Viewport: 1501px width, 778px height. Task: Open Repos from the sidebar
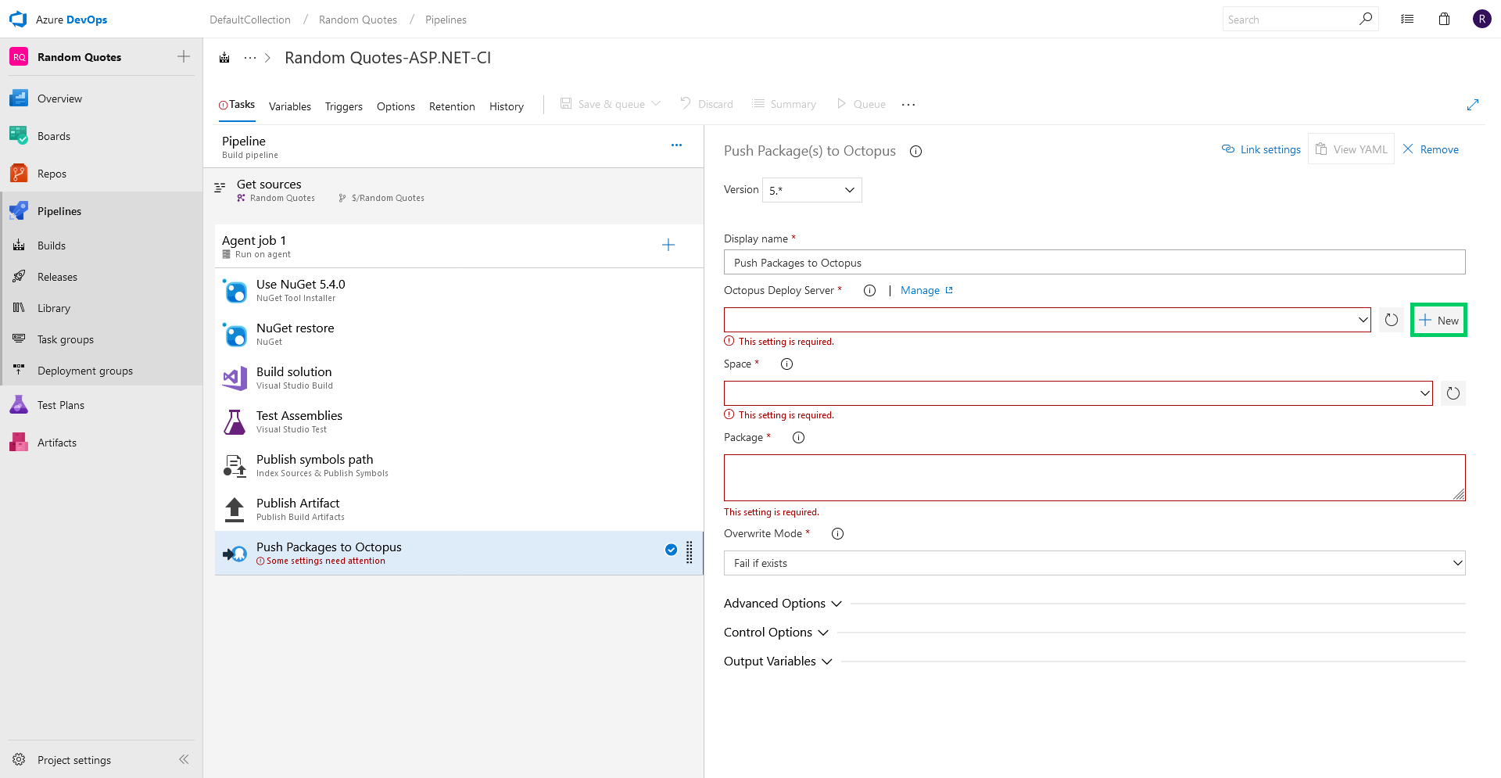52,174
